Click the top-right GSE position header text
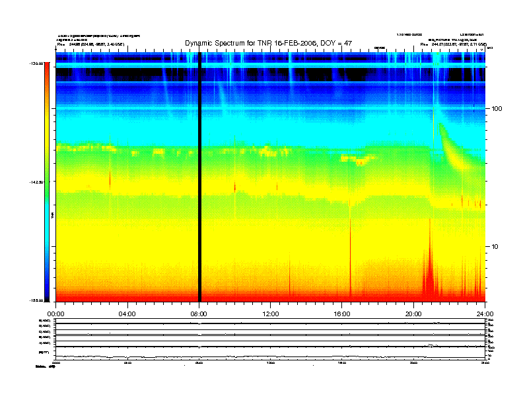The image size is (523, 404). (453, 44)
